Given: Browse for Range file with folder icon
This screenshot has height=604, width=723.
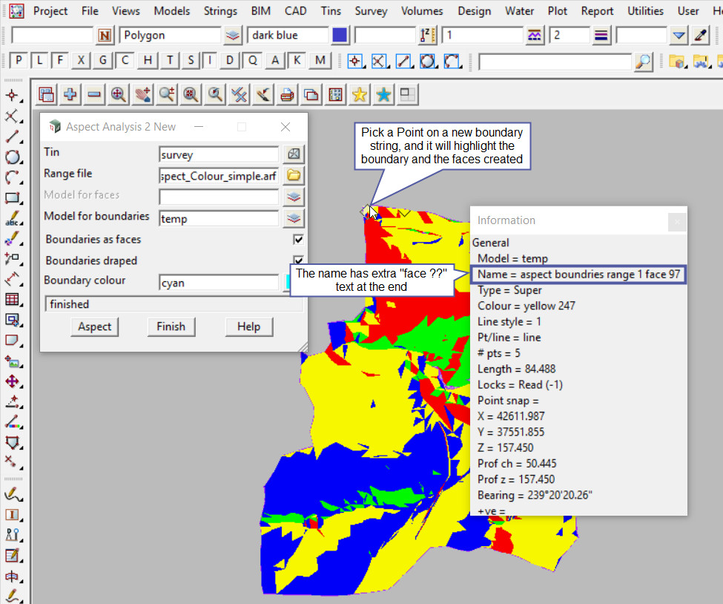Looking at the screenshot, I should tap(294, 176).
